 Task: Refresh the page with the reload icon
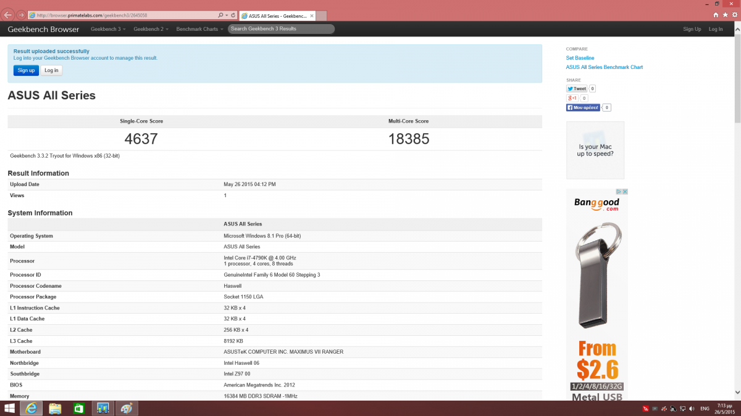[233, 15]
